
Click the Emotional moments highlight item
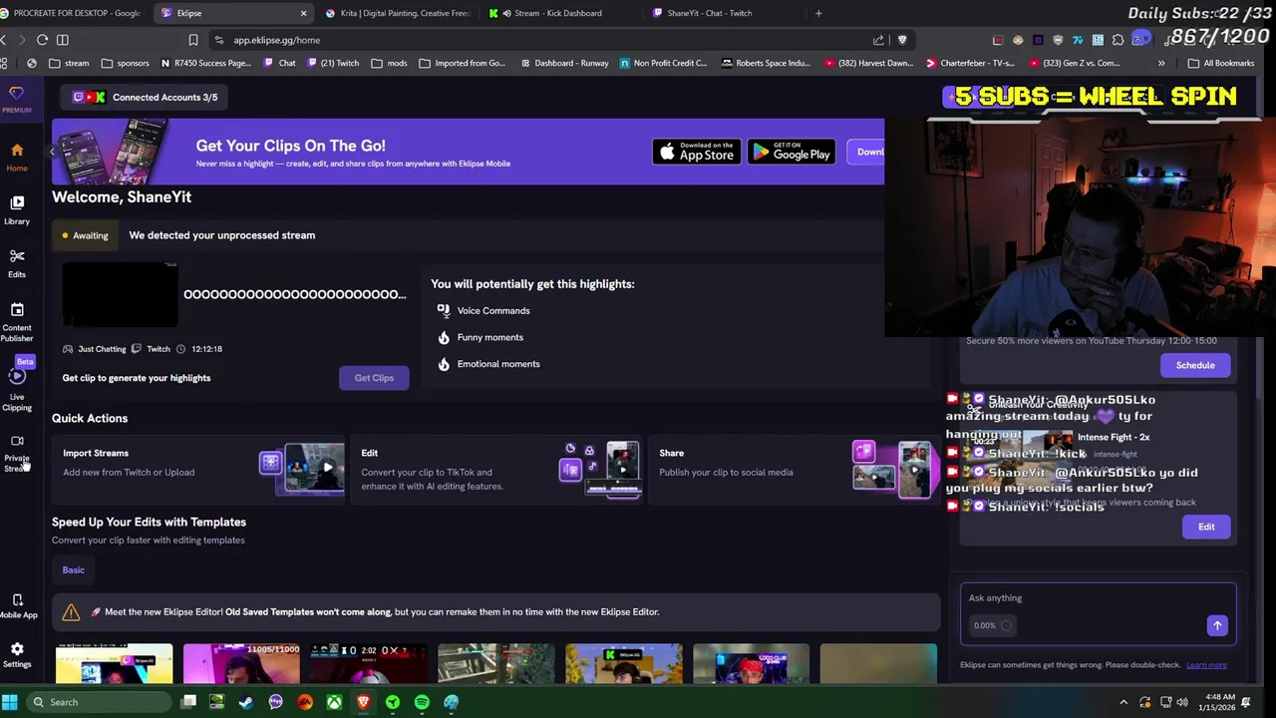(488, 364)
